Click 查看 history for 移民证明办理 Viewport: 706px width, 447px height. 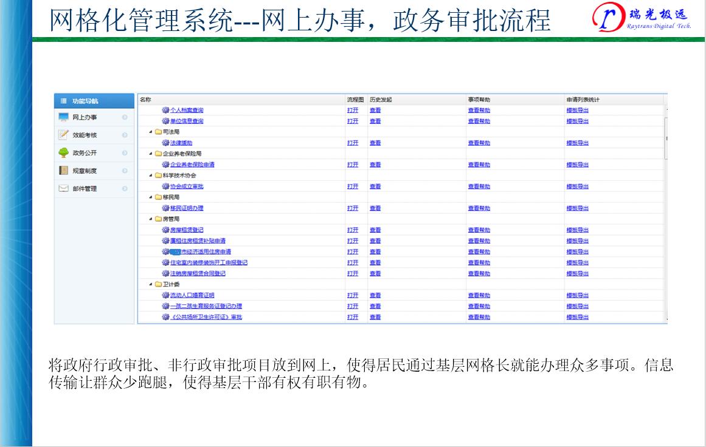pos(375,208)
